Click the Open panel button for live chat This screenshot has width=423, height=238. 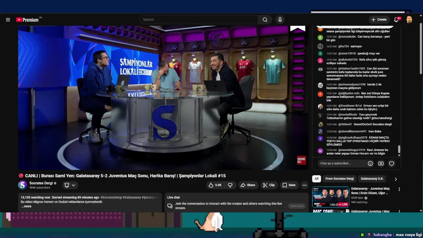click(x=297, y=206)
